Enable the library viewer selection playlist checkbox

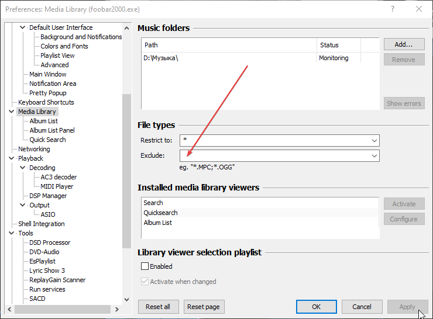coord(145,266)
